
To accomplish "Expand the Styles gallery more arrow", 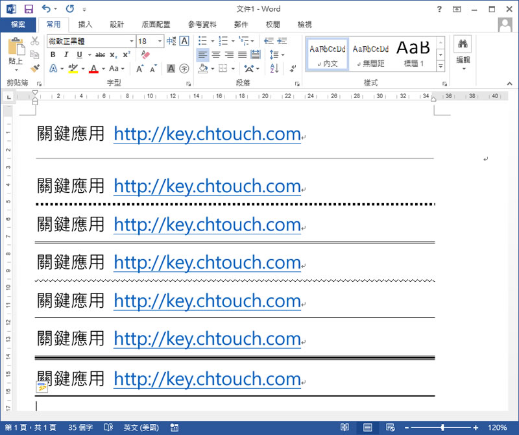I will (x=441, y=67).
